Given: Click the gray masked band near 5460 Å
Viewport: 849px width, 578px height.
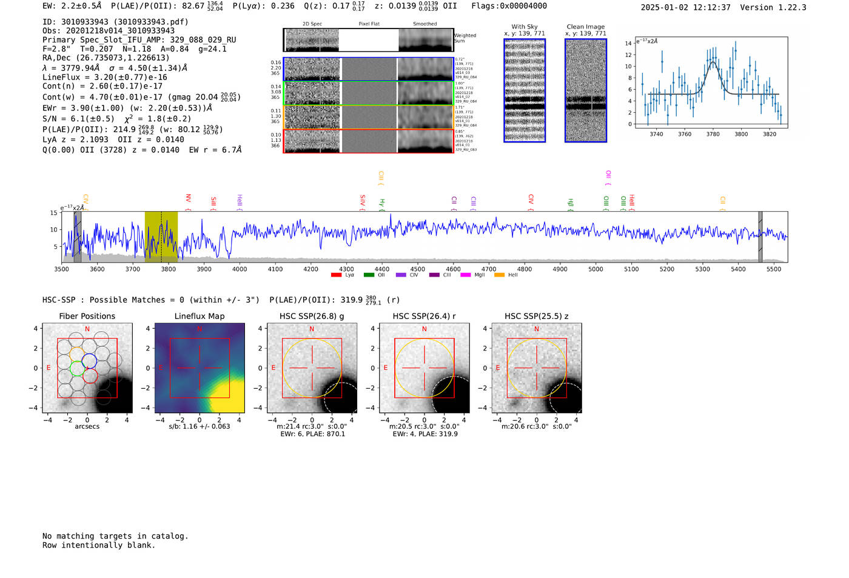Looking at the screenshot, I should click(x=760, y=237).
